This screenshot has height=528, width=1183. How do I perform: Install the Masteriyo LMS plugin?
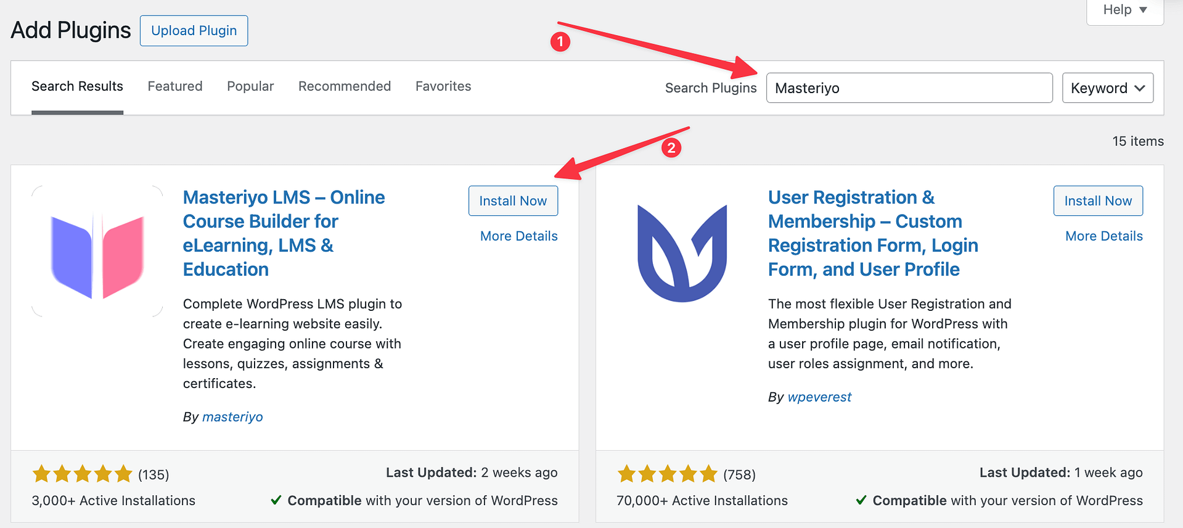click(x=513, y=201)
